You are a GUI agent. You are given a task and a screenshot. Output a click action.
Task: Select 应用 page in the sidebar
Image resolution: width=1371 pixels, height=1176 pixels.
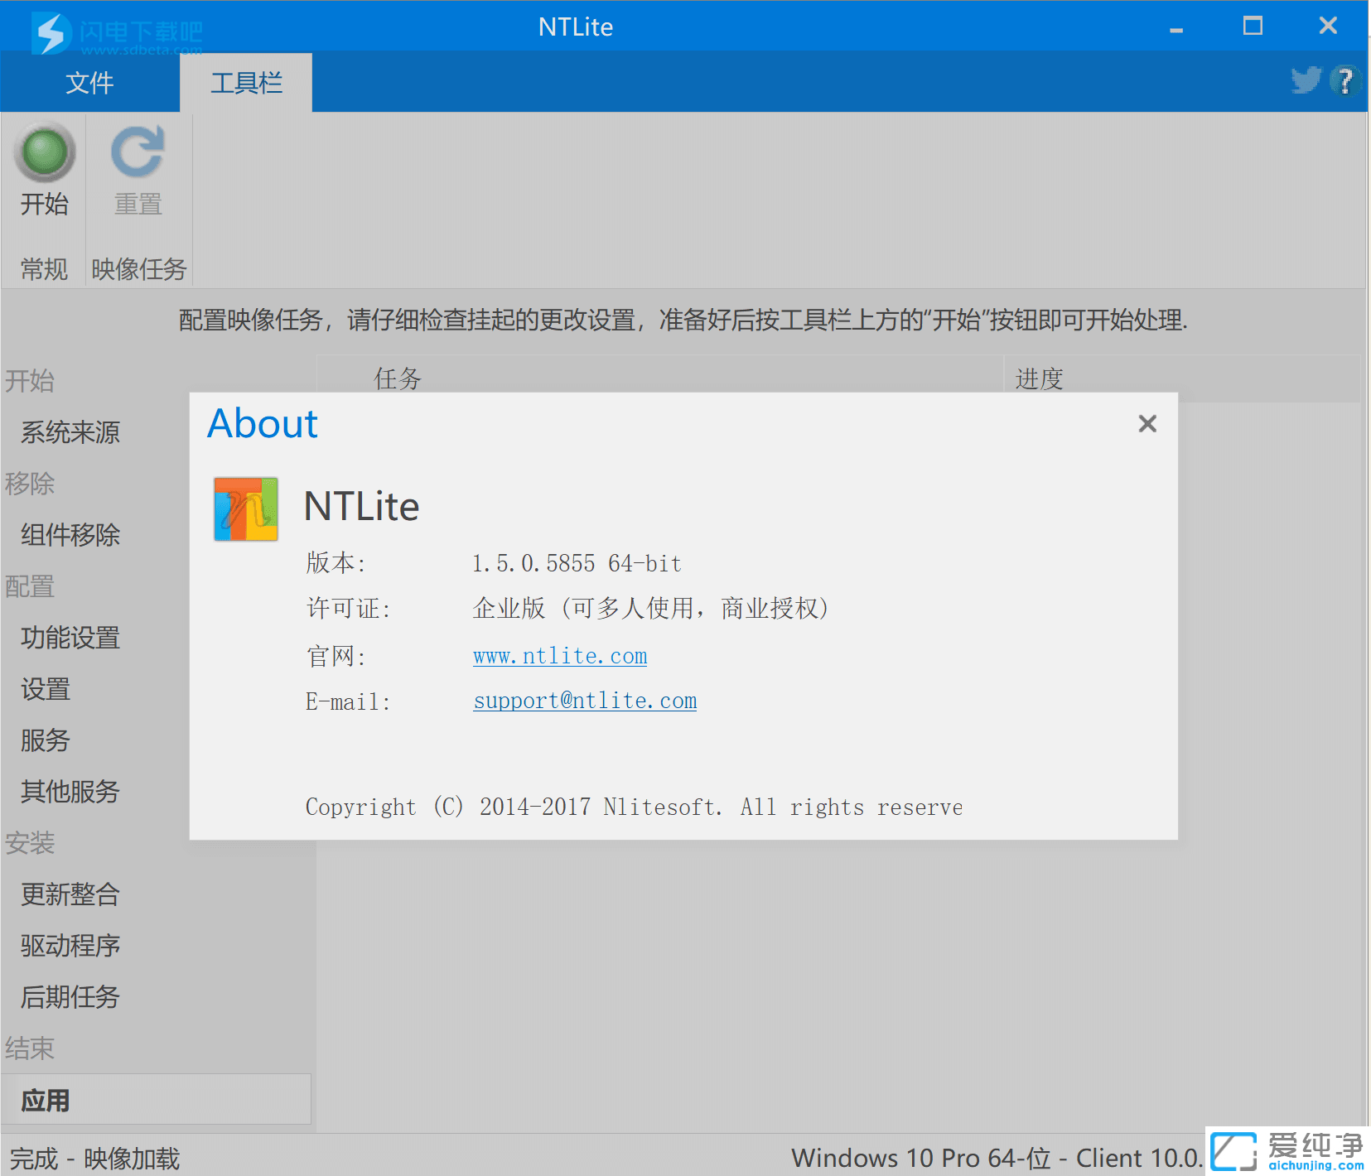156,1100
